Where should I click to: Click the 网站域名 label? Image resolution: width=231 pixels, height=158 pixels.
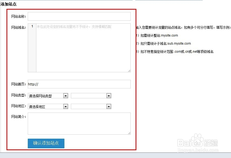click(x=19, y=27)
